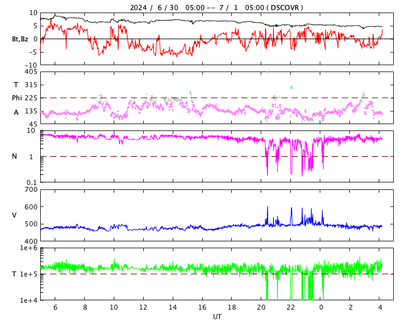Viewport: 402px width, 321px height.
Task: Select the 8 UT hour tick label
Action: pyautogui.click(x=85, y=307)
